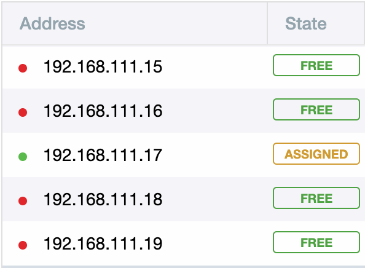
Task: Sort by the State column header
Action: 306,23
